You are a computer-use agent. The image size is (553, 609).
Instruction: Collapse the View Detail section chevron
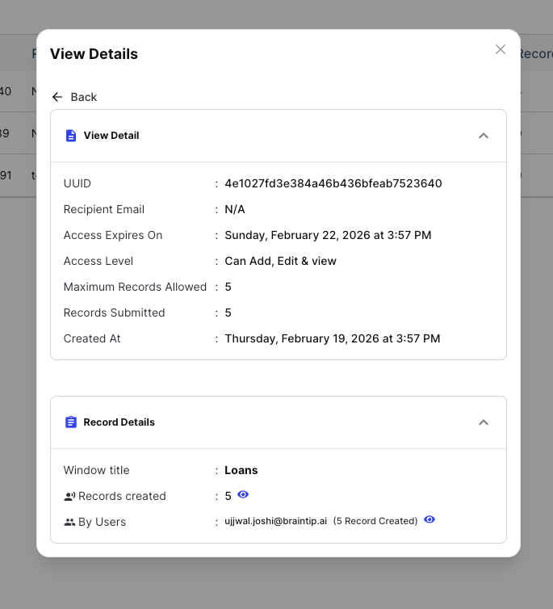point(483,136)
